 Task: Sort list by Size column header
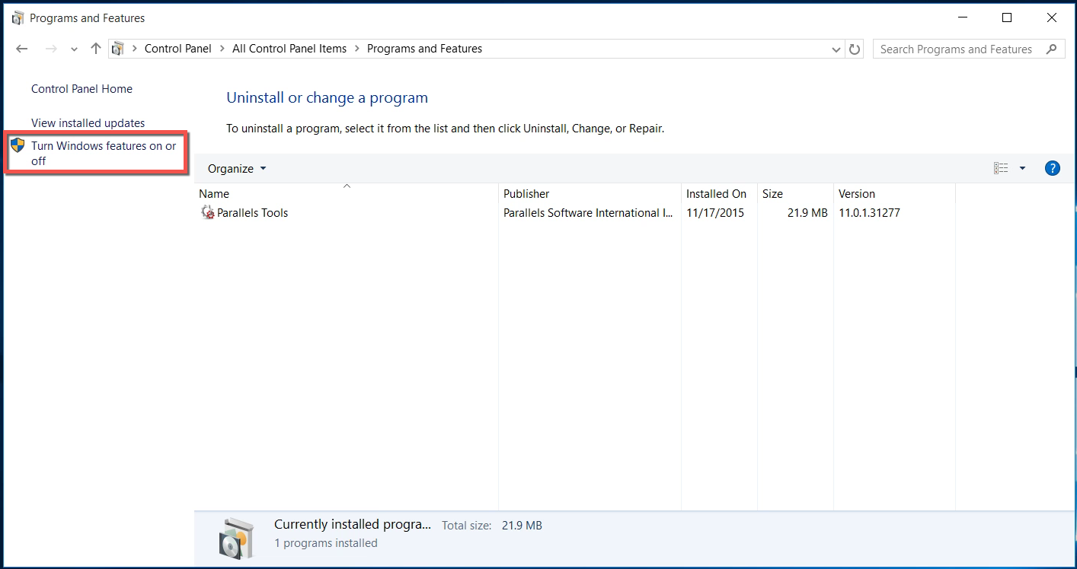[x=796, y=193]
